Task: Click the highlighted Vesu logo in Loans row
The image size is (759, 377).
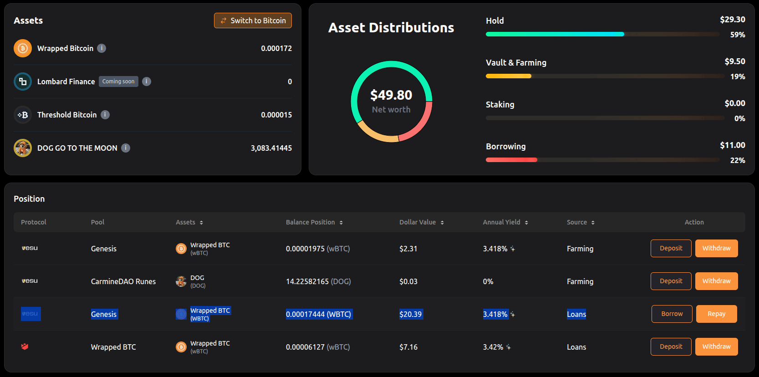Action: tap(31, 314)
